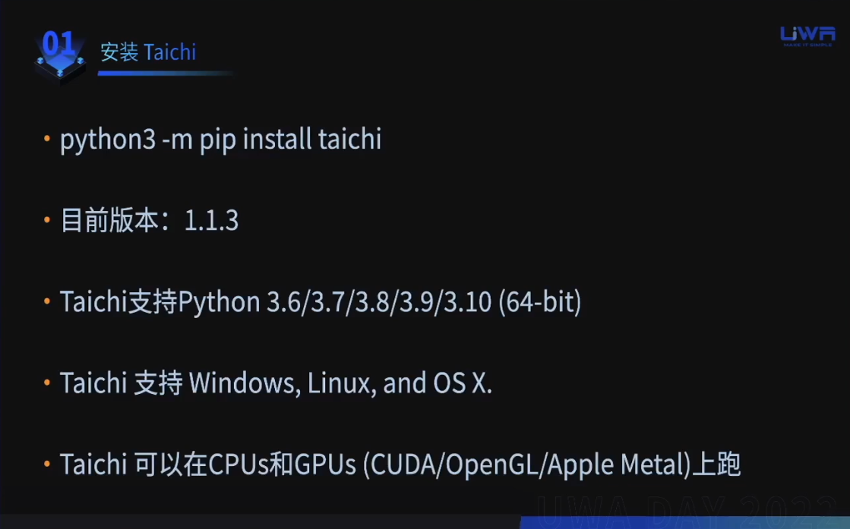Click the 上跑 characters at line end
The width and height of the screenshot is (850, 529).
point(716,464)
